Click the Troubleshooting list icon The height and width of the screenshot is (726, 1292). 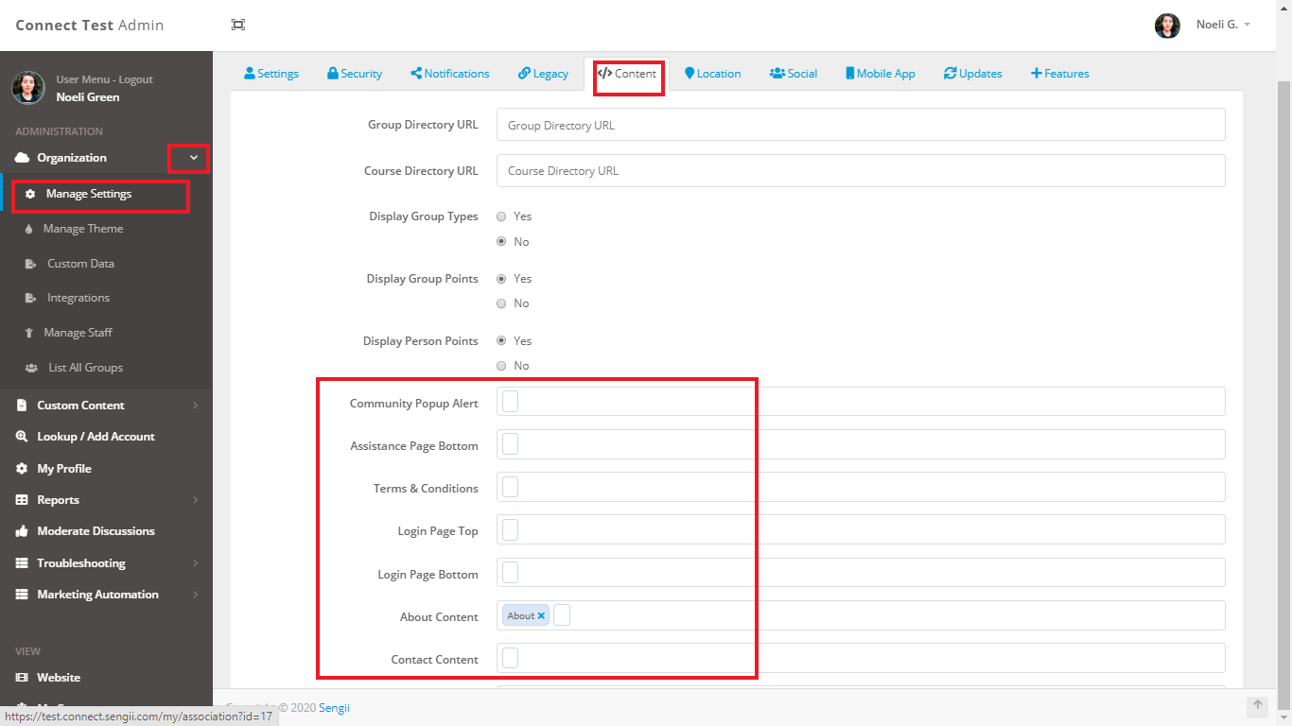click(x=22, y=563)
